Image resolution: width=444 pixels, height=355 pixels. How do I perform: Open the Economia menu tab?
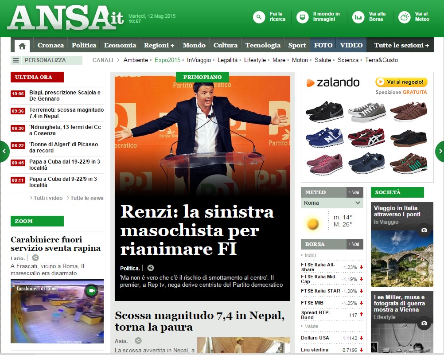120,45
